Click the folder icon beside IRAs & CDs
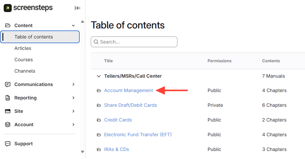 [x=99, y=149]
